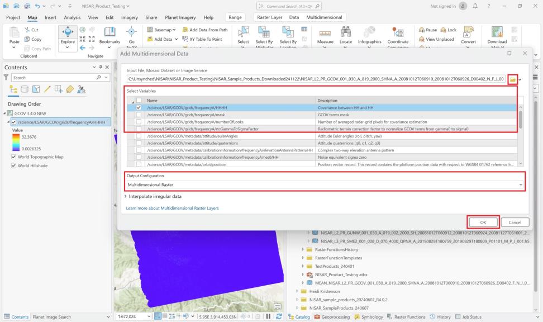The image size is (543, 322).
Task: Check the rtcGammaToSigmaFactor variable checkbox
Action: click(x=139, y=129)
